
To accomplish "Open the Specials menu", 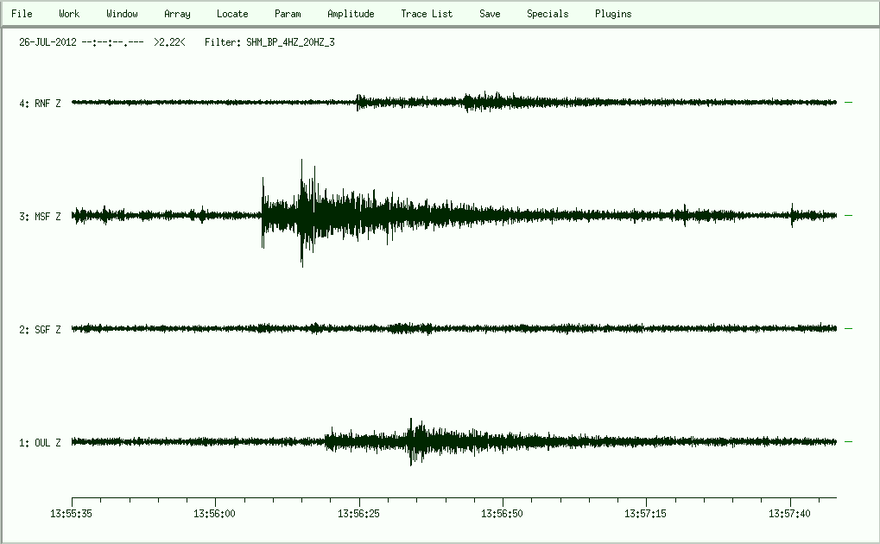I will pos(548,14).
